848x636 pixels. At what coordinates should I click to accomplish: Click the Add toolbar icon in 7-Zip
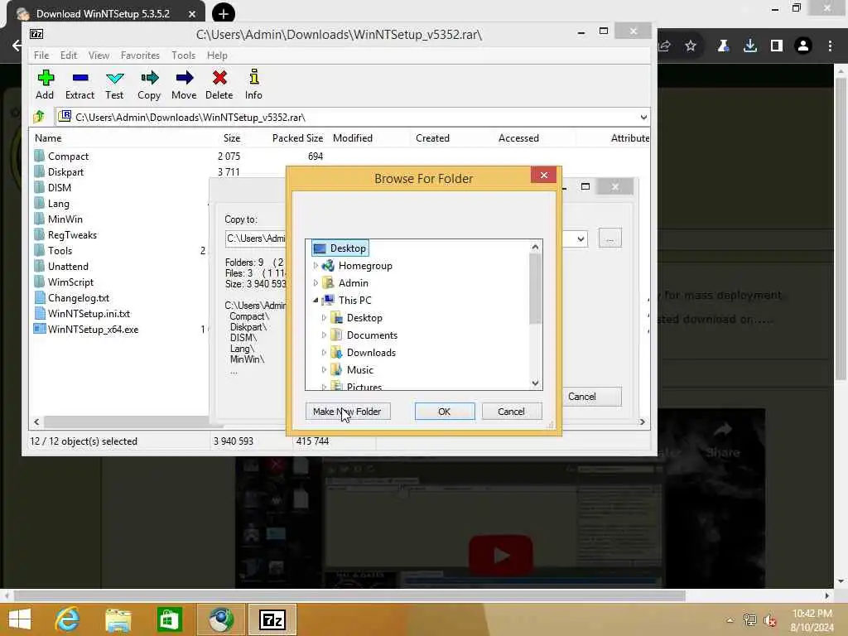[45, 84]
